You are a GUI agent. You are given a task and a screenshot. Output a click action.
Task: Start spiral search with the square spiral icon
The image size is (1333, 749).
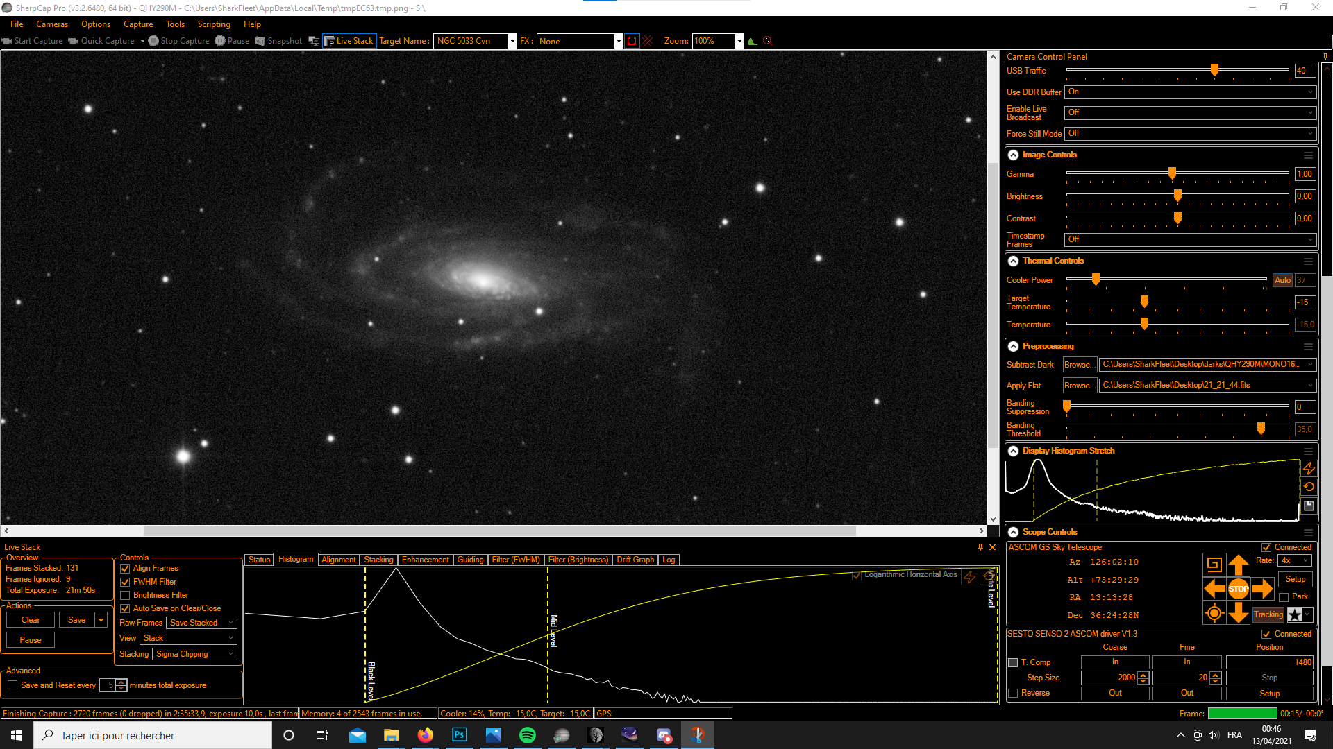click(1214, 565)
